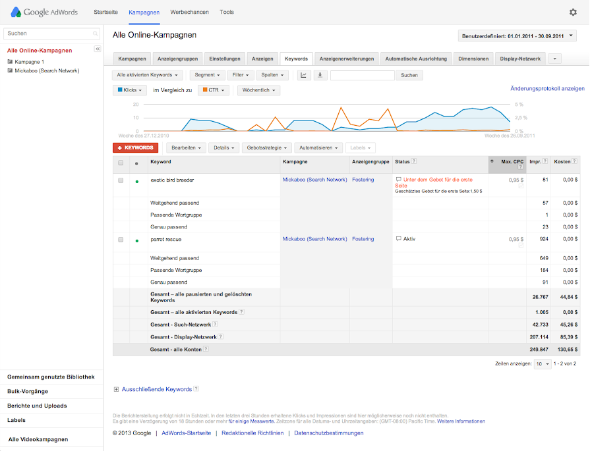Open the Gebotsstrategie dropdown
The image size is (590, 451).
coord(267,147)
